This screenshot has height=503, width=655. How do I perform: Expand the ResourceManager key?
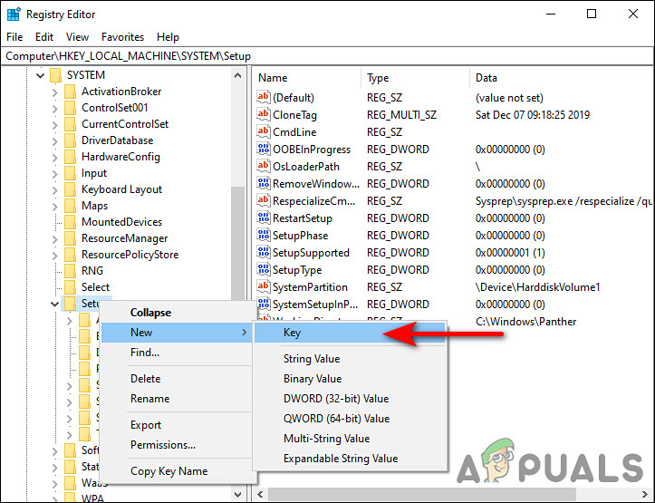click(x=54, y=238)
